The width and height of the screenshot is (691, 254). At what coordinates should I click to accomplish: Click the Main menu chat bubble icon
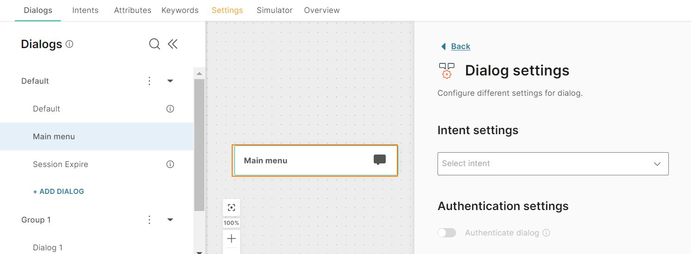pyautogui.click(x=379, y=160)
